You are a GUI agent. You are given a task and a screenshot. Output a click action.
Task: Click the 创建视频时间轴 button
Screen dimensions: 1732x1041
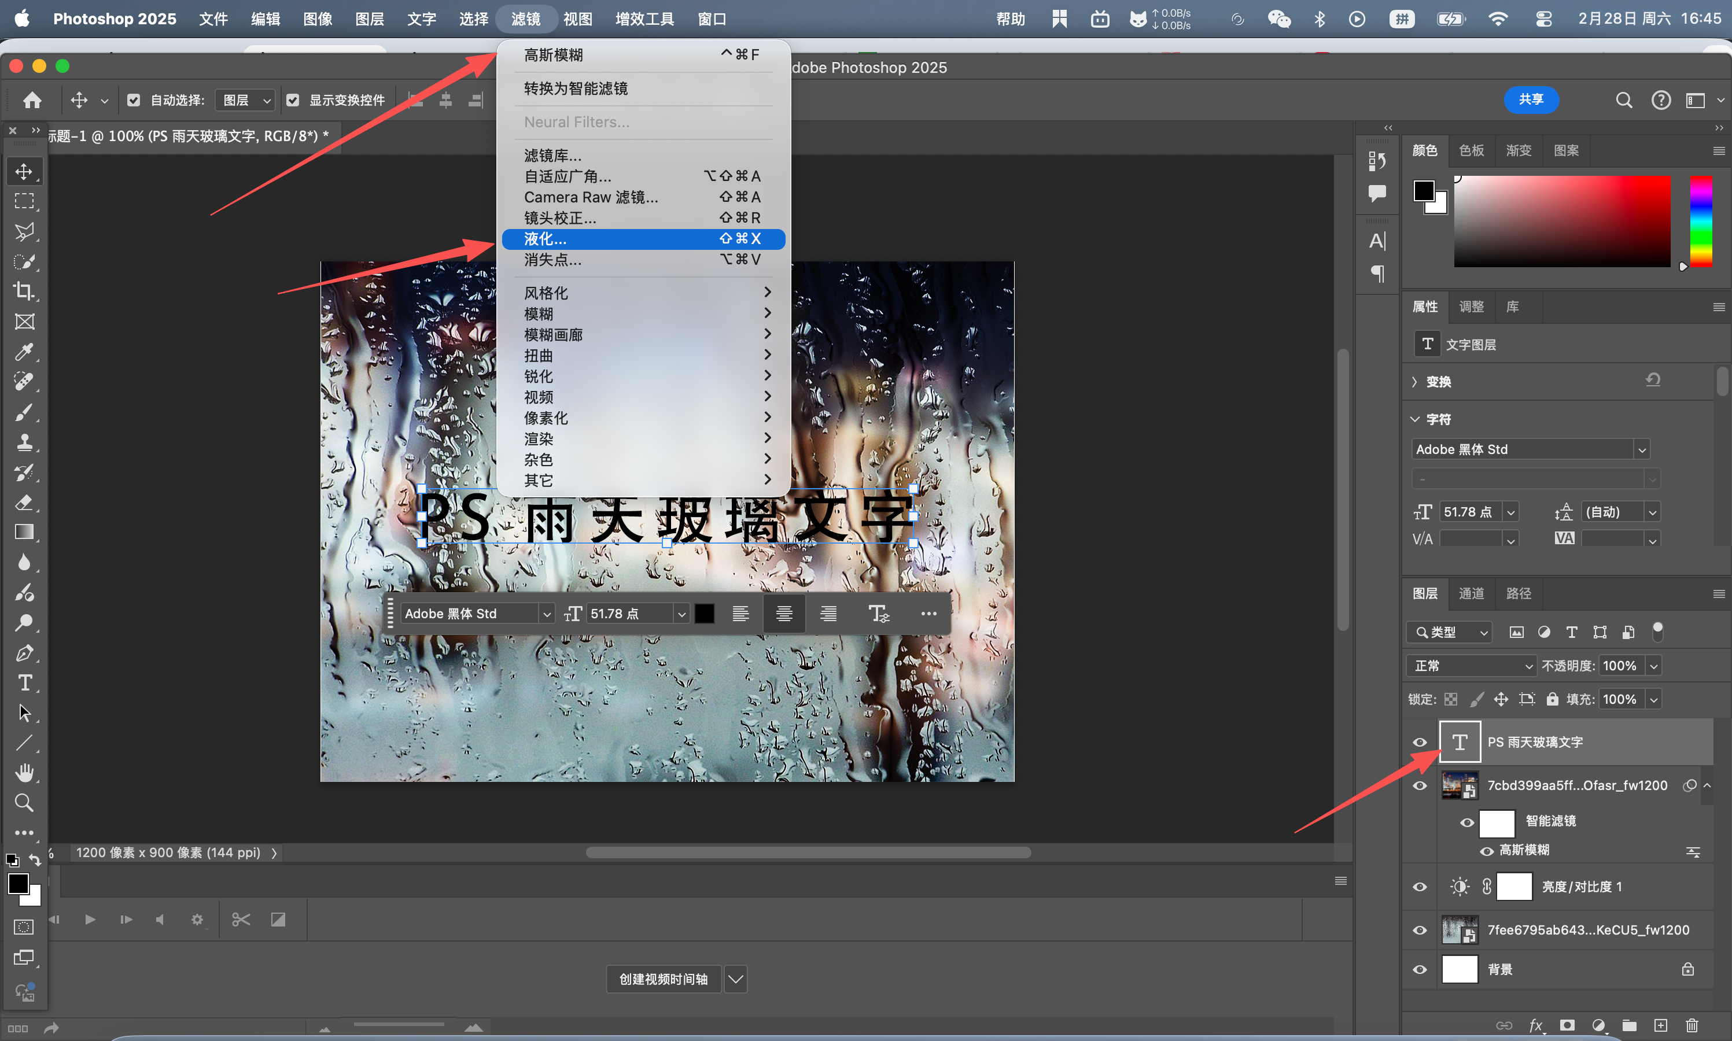point(663,979)
